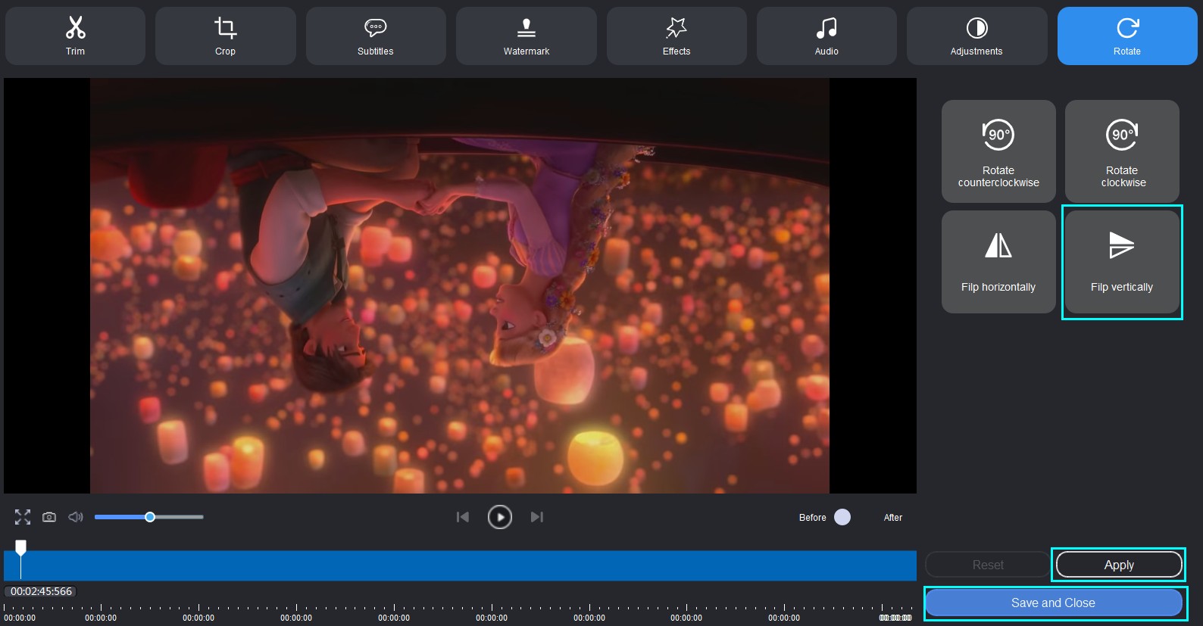Viewport: 1203px width, 626px height.
Task: Click the Before label
Action: pos(812,518)
